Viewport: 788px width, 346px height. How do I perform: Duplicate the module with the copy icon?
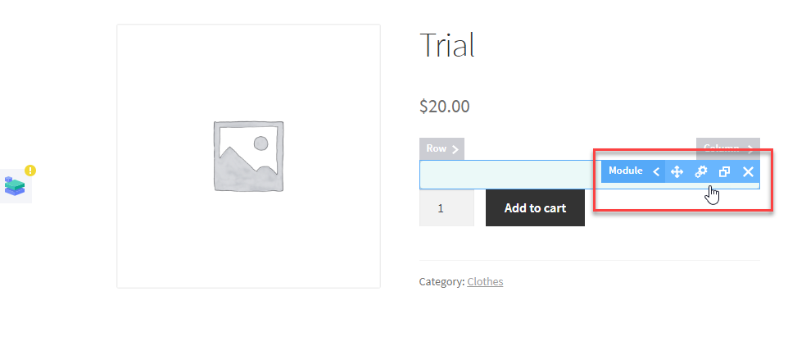click(724, 172)
